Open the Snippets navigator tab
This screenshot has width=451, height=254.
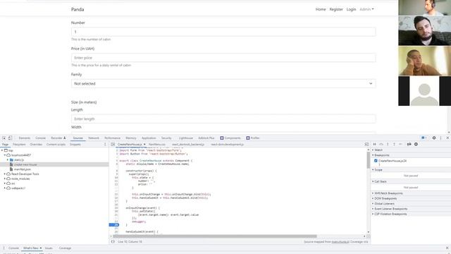[x=75, y=144]
